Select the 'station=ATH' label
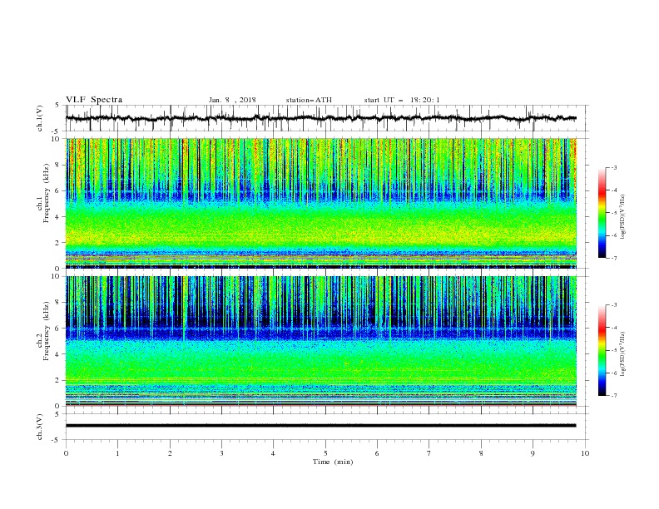Image resolution: width=659 pixels, height=509 pixels. coord(309,100)
